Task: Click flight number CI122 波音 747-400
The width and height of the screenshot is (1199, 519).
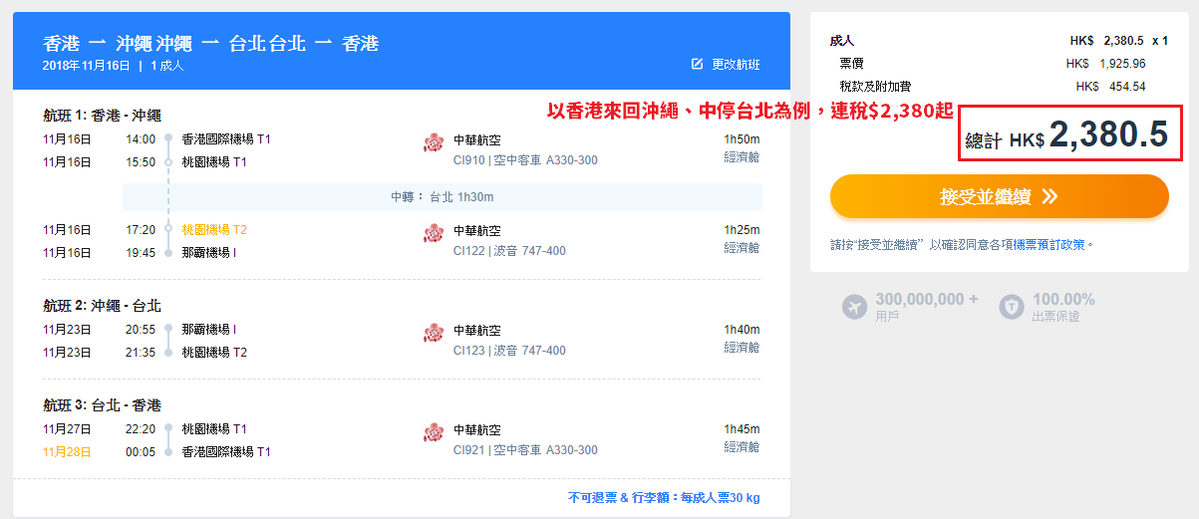Action: coord(509,251)
